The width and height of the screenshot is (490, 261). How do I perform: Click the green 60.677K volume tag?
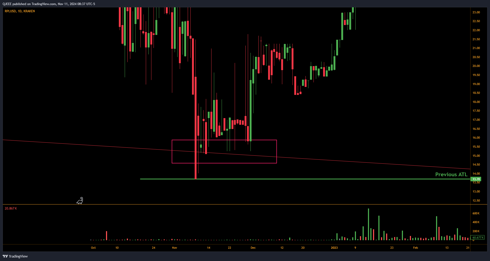pyautogui.click(x=477, y=238)
